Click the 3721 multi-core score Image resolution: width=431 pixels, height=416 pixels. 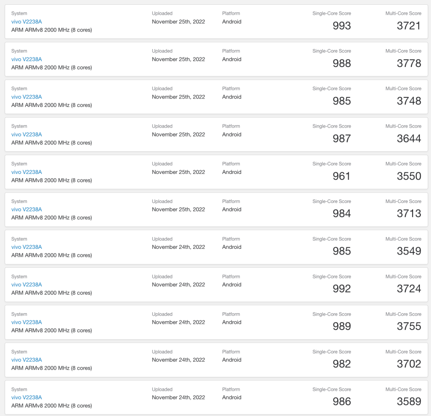click(409, 26)
